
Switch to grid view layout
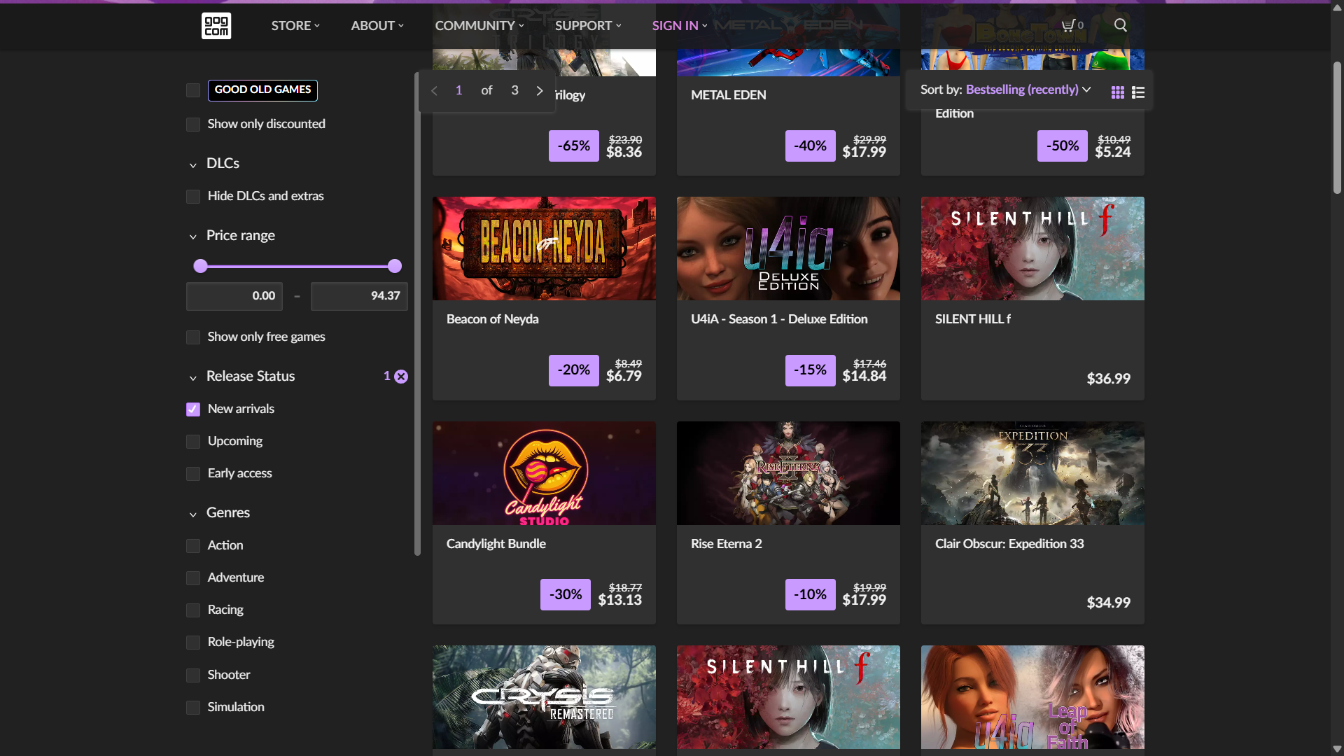point(1118,92)
